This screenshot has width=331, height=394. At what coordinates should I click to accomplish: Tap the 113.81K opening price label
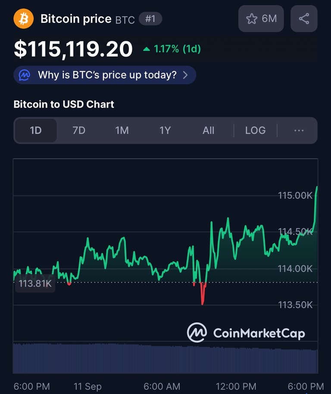(x=35, y=283)
